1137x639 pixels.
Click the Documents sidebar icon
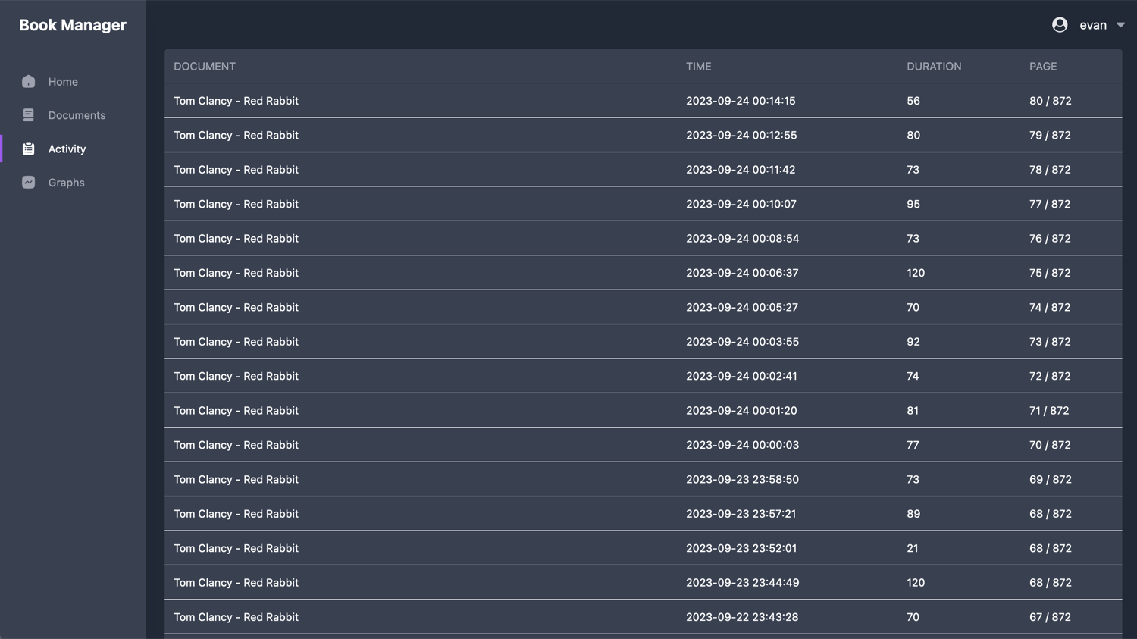point(28,115)
